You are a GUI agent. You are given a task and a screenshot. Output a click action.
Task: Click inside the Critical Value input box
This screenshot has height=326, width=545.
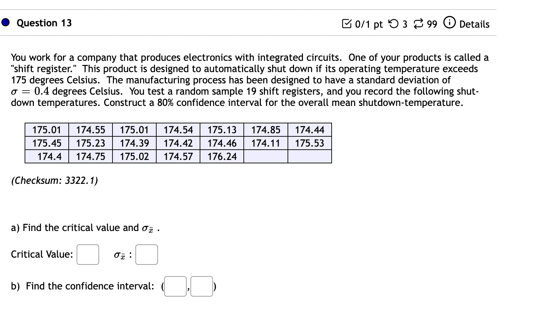click(88, 254)
